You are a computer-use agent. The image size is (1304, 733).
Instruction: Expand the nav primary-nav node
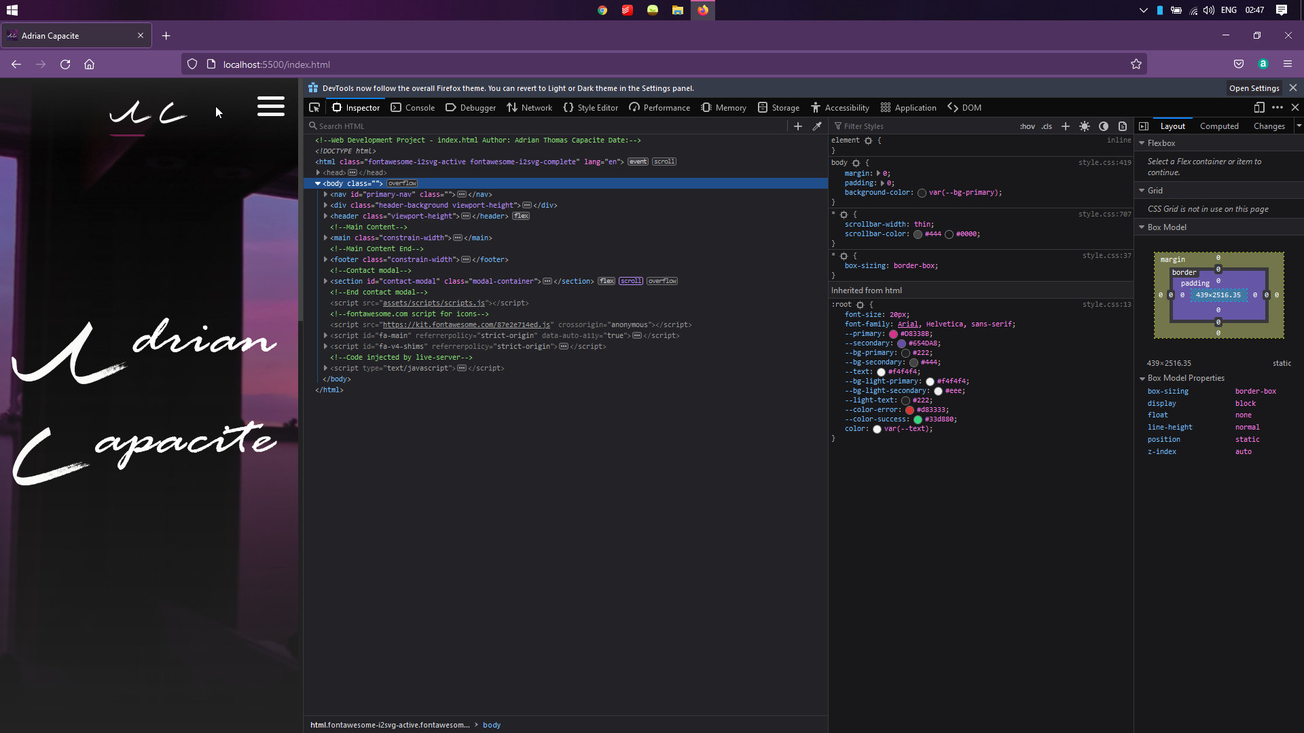326,195
